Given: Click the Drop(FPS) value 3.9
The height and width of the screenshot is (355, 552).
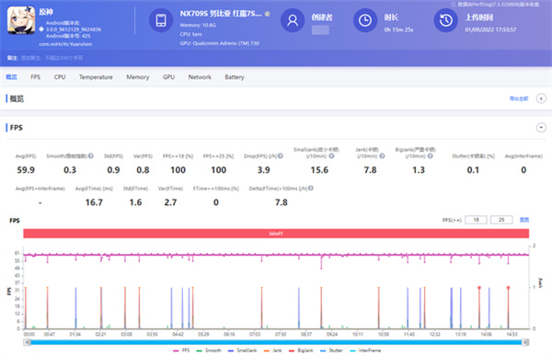Looking at the screenshot, I should (x=263, y=170).
